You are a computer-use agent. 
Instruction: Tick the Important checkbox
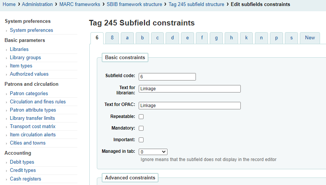pyautogui.click(x=141, y=140)
